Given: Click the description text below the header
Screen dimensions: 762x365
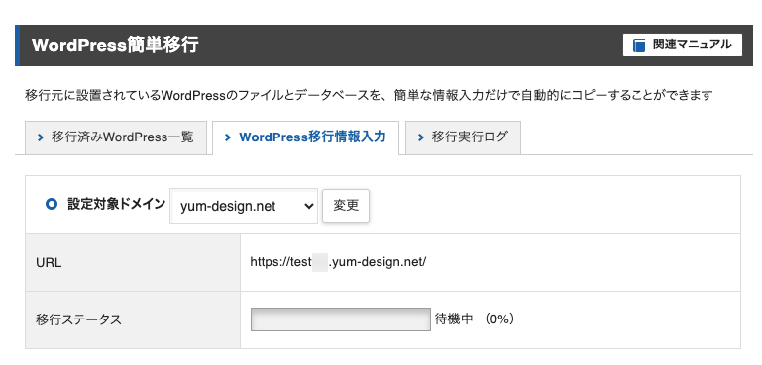Looking at the screenshot, I should click(369, 95).
